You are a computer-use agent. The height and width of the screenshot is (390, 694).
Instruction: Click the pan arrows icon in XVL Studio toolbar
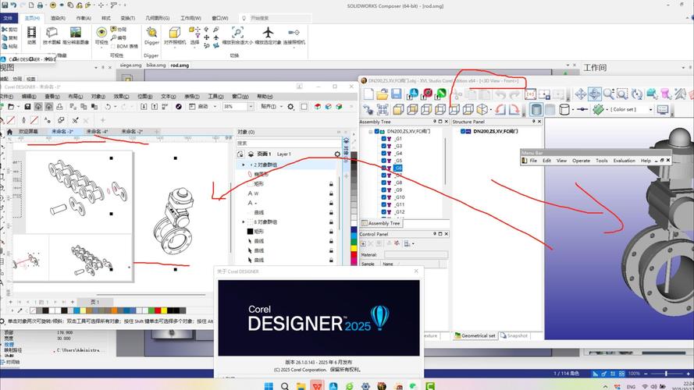tap(580, 94)
